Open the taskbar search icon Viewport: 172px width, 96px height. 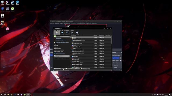pos(5,95)
